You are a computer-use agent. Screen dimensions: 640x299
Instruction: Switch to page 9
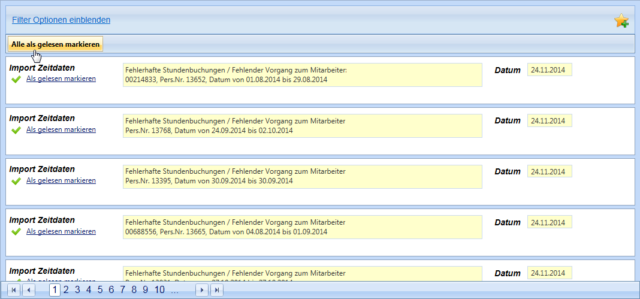[145, 290]
